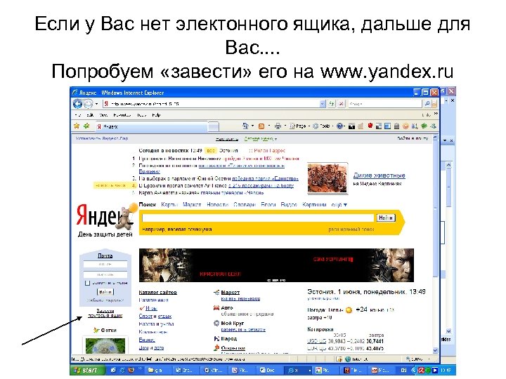Image resolution: width=506 pixels, height=379 pixels.
Task: Select the Карты search tab
Action: (x=169, y=205)
